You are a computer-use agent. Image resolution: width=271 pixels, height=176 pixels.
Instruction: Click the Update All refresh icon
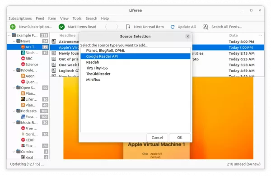pyautogui.click(x=173, y=27)
